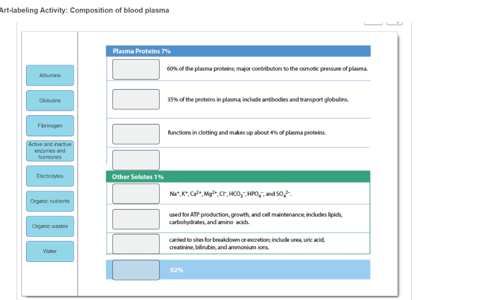Click the blank button at top right
Screen dimensions: 477x300
click(x=373, y=21)
